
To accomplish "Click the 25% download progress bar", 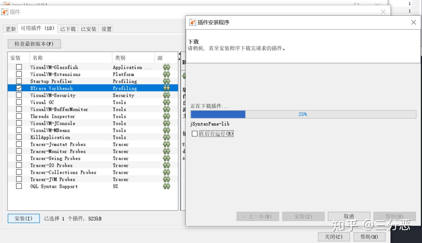I will 303,114.
